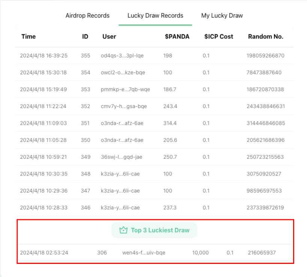This screenshot has height=277, width=307.
Task: Click random number 198059266870
Action: tap(265, 56)
